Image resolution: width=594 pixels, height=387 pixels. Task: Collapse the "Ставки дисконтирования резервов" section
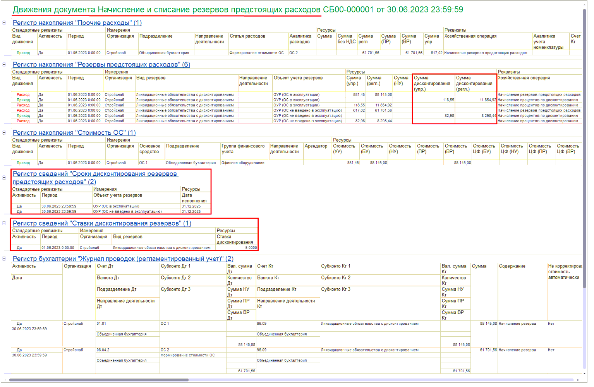coord(4,223)
